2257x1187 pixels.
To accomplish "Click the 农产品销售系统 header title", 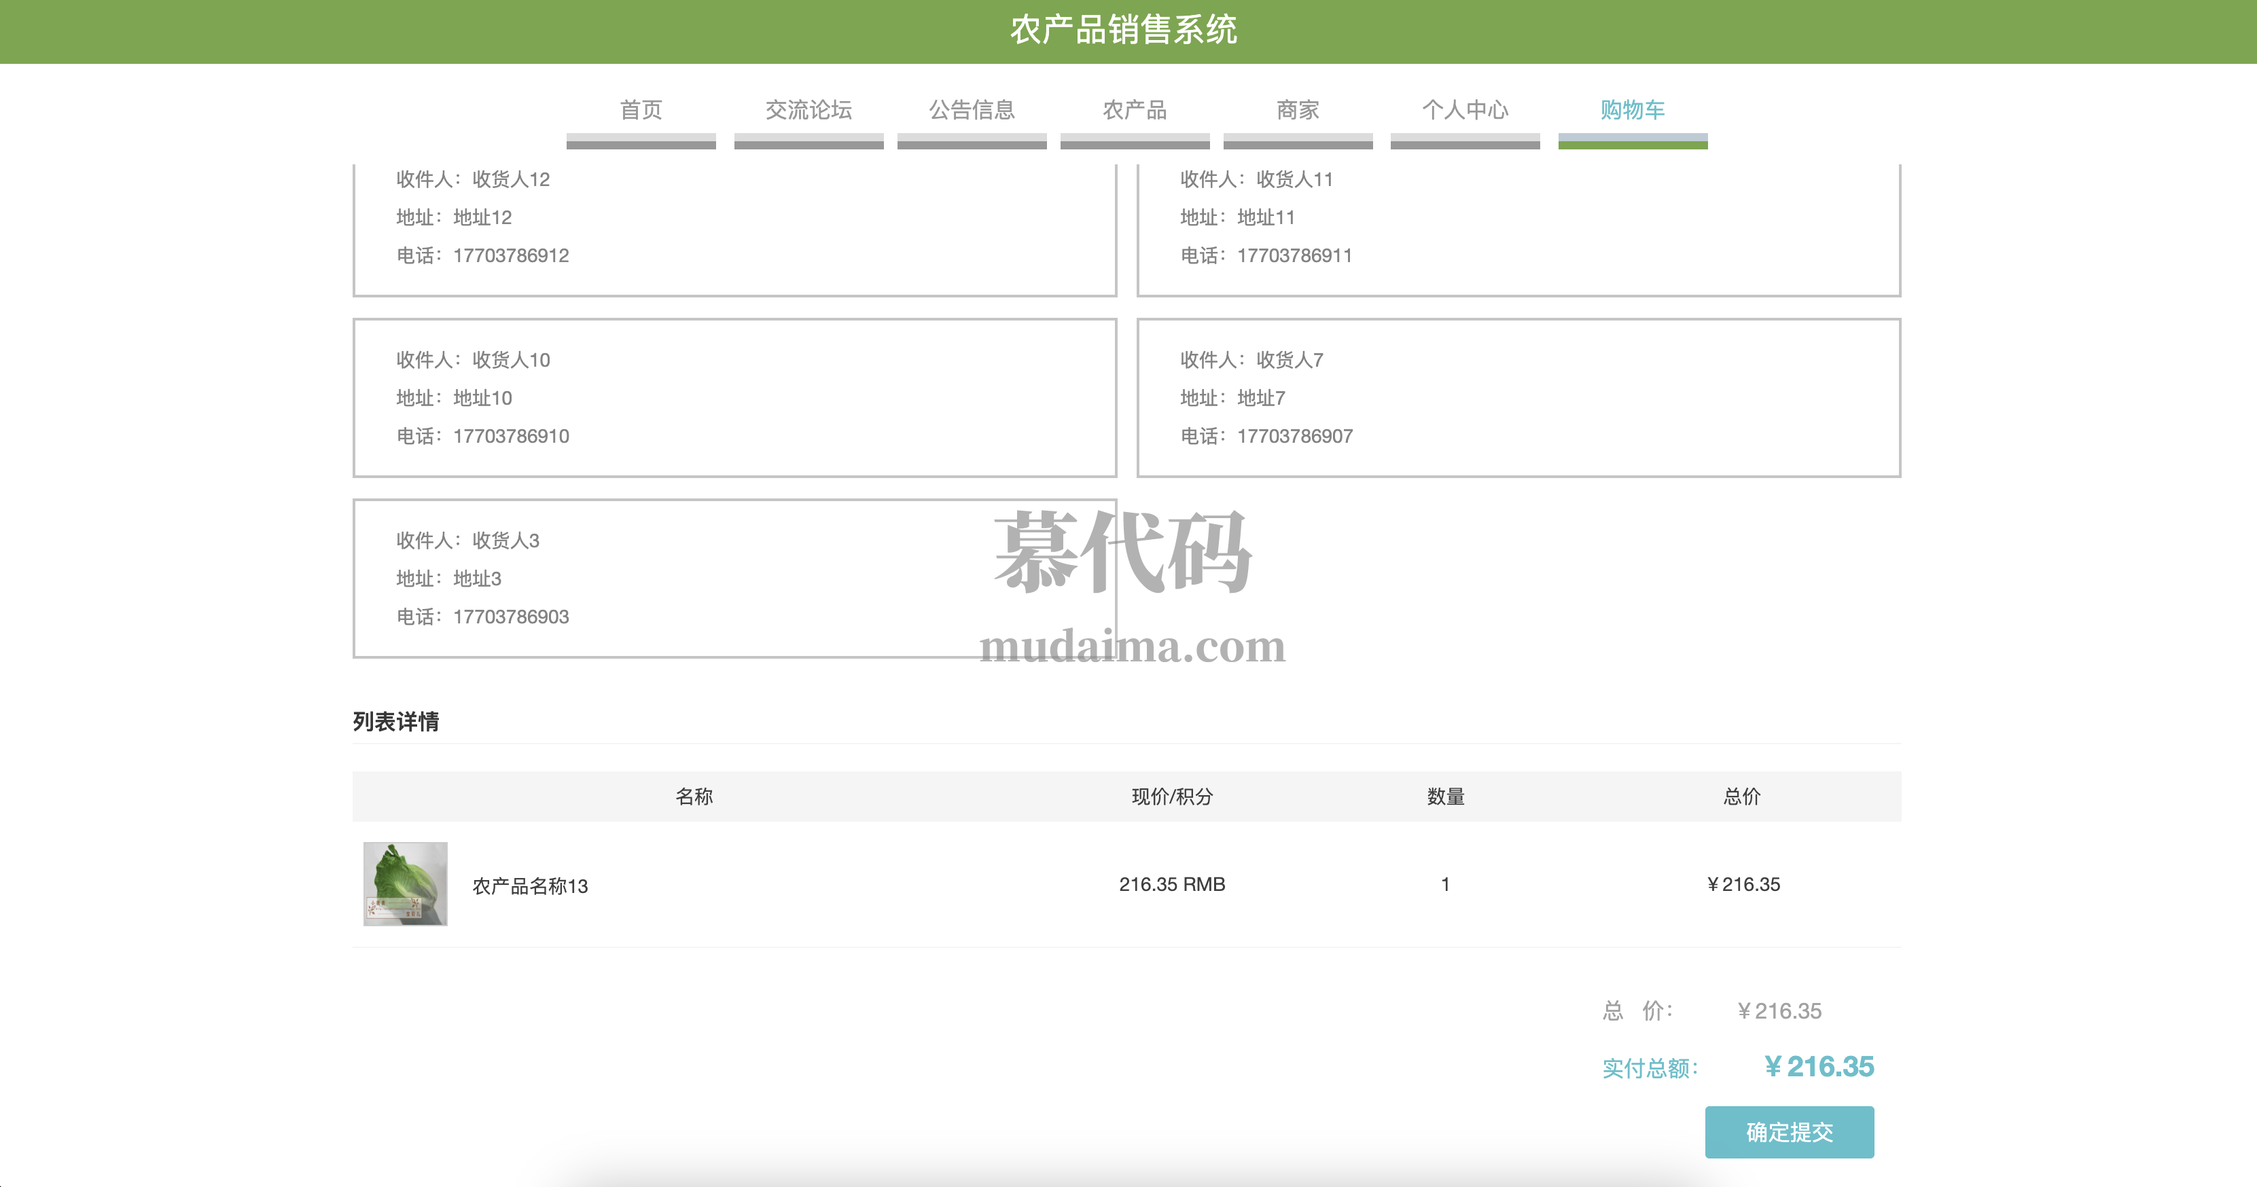I will point(1123,31).
